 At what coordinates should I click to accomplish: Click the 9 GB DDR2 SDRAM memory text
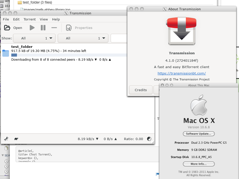coord(204,150)
